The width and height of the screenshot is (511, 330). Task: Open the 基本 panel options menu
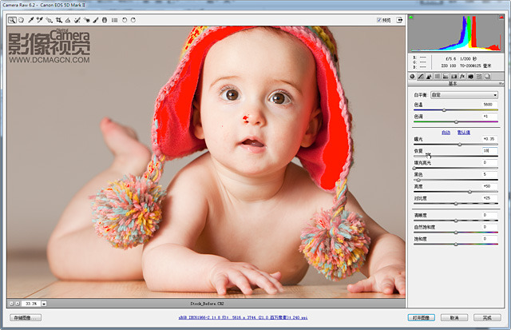[x=501, y=83]
